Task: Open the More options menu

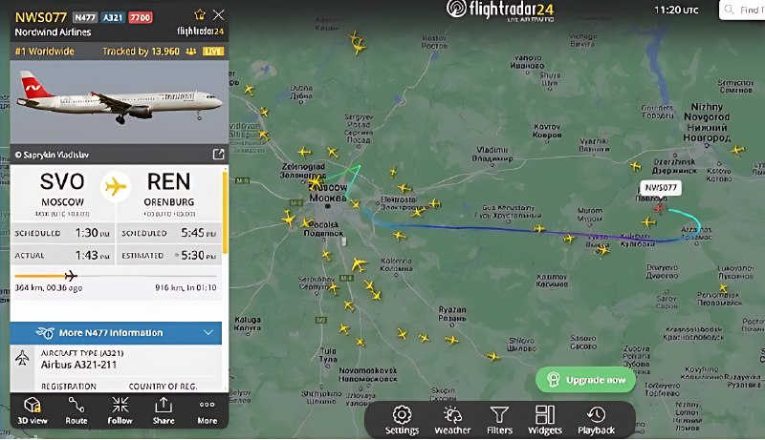Action: coord(207,411)
